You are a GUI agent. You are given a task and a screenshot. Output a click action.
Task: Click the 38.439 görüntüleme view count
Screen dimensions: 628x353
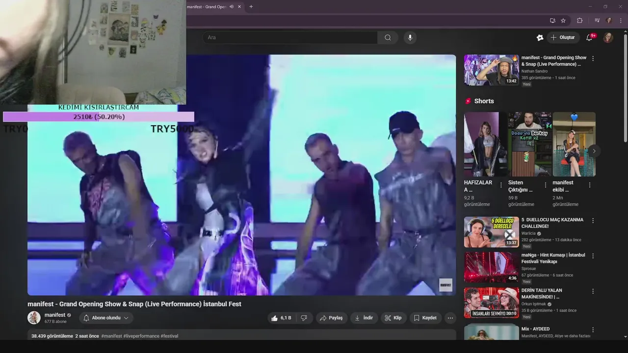52,336
